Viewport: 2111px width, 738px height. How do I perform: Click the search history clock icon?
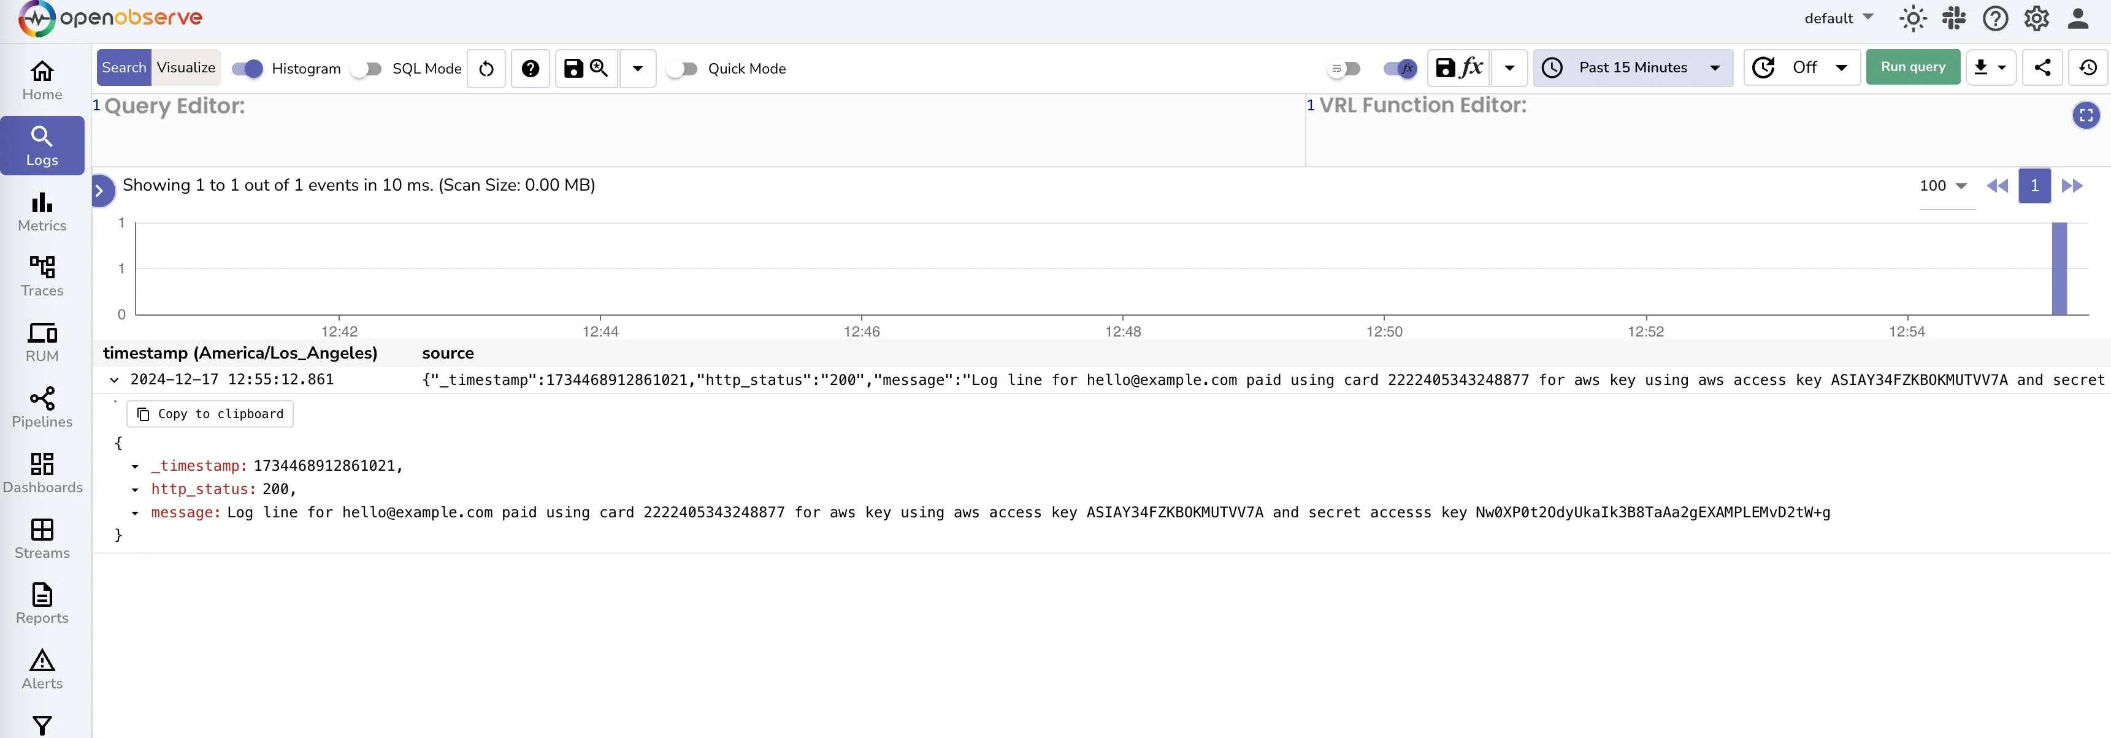pyautogui.click(x=2087, y=67)
